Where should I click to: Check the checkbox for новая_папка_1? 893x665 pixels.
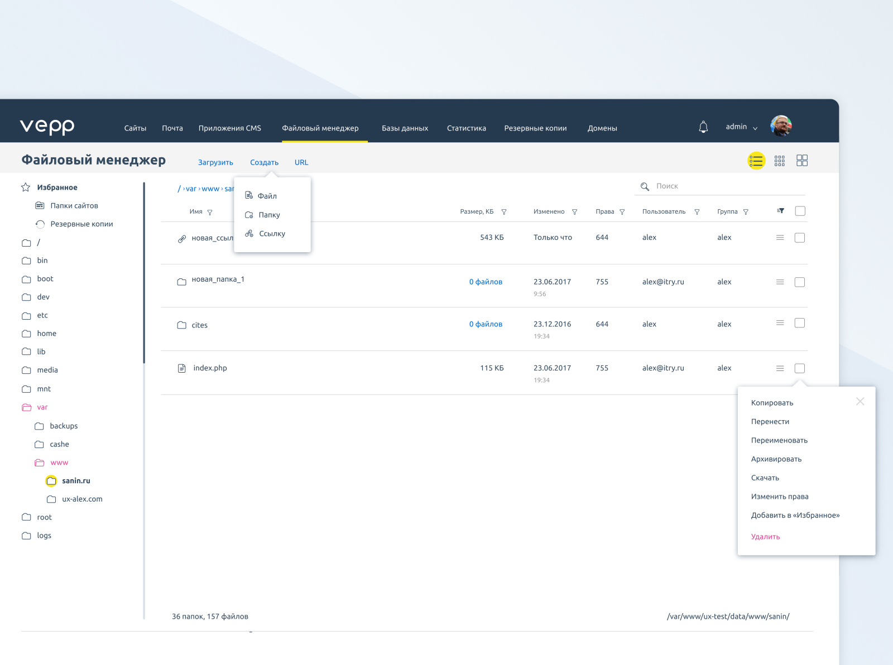click(x=799, y=282)
